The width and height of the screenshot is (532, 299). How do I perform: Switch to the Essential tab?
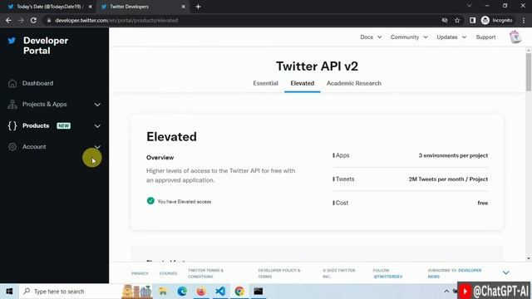[x=265, y=83]
